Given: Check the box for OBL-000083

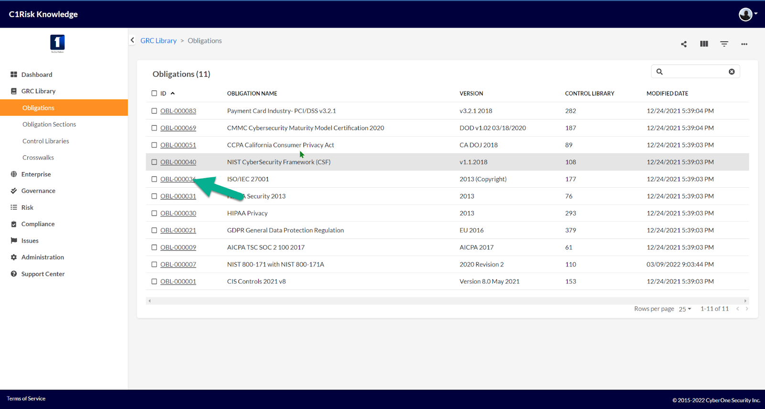Looking at the screenshot, I should point(154,111).
